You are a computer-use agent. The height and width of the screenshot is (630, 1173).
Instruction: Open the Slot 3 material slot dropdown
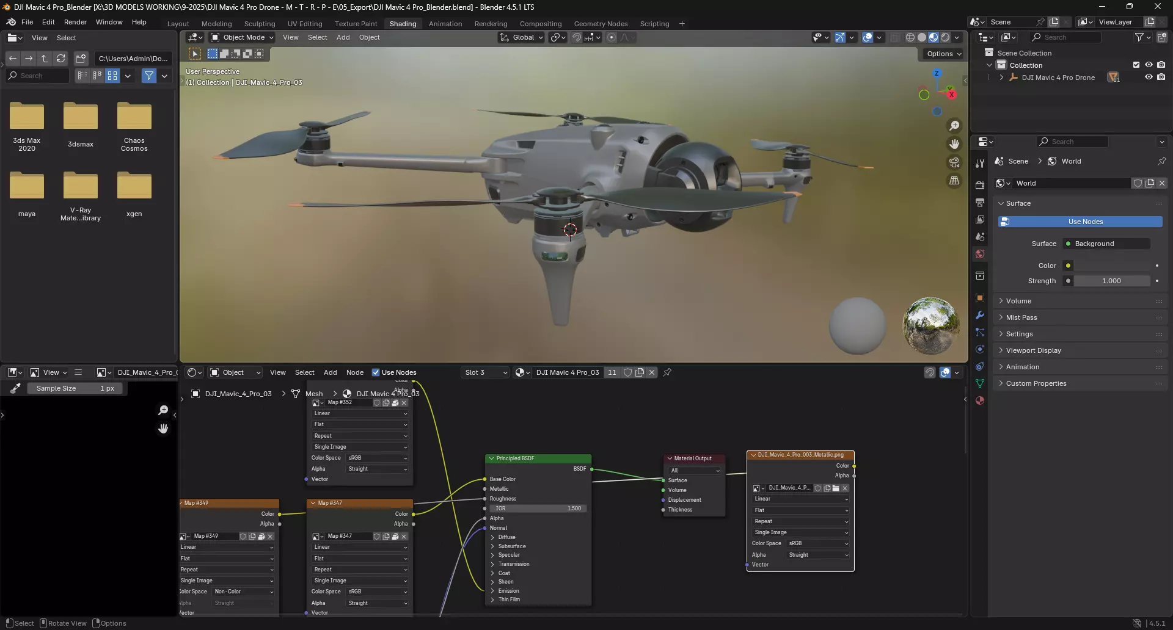[x=485, y=372]
